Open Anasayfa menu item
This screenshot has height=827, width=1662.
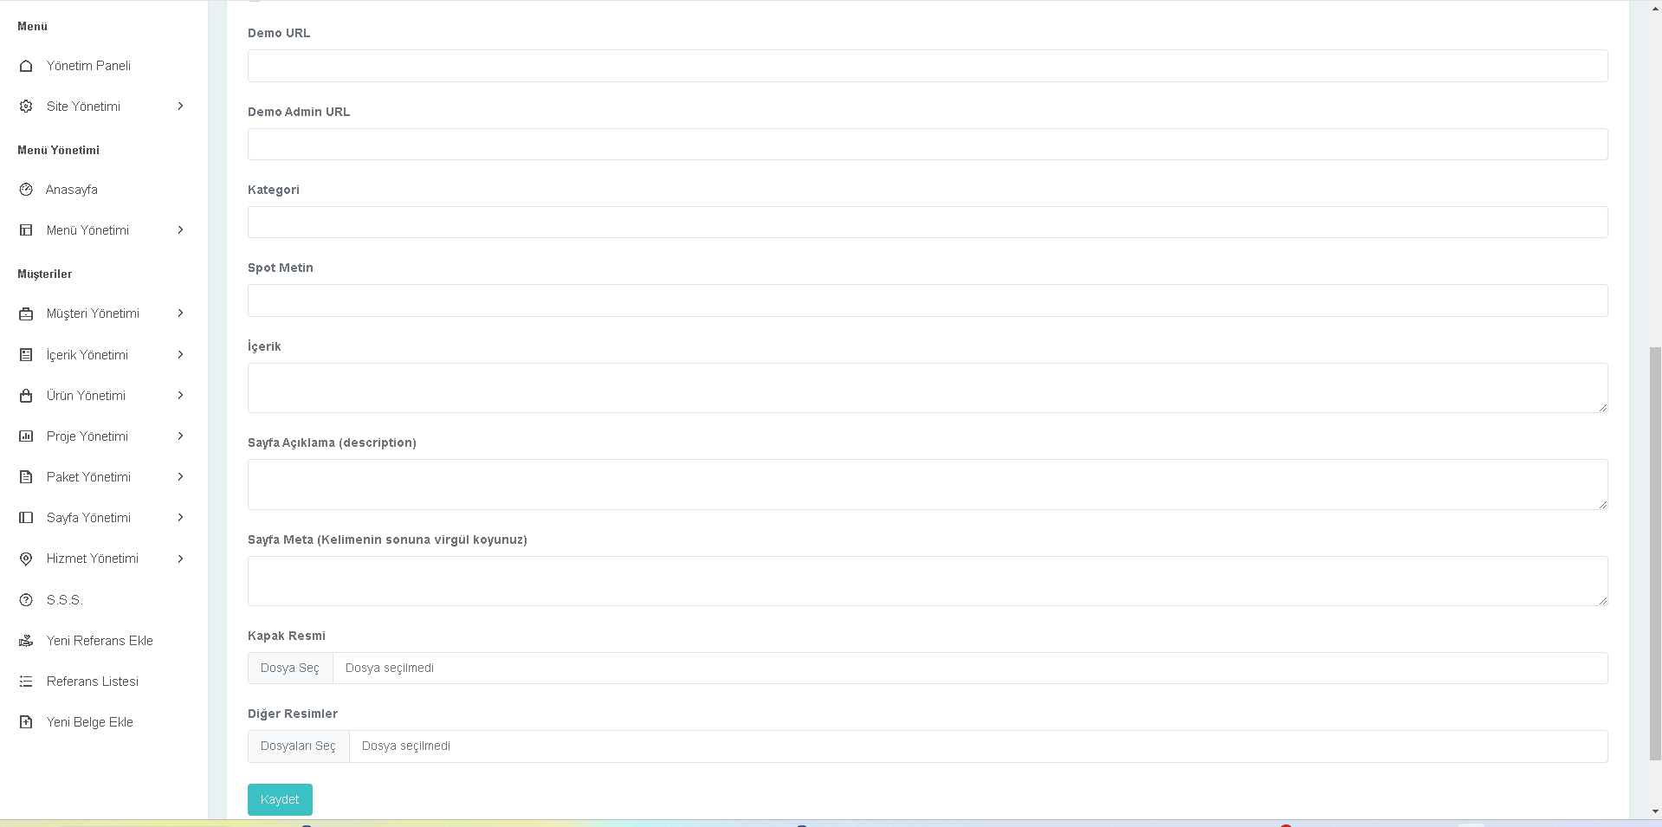[72, 190]
